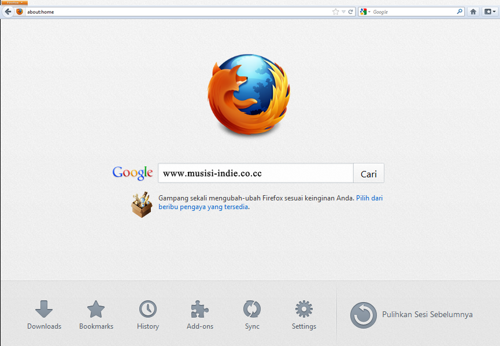Screen dimensions: 500x346
Task: Click the add-ons toolbox box icon
Action: pyautogui.click(x=142, y=205)
